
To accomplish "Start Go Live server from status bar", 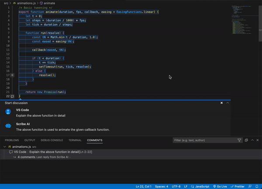I will (x=220, y=186).
